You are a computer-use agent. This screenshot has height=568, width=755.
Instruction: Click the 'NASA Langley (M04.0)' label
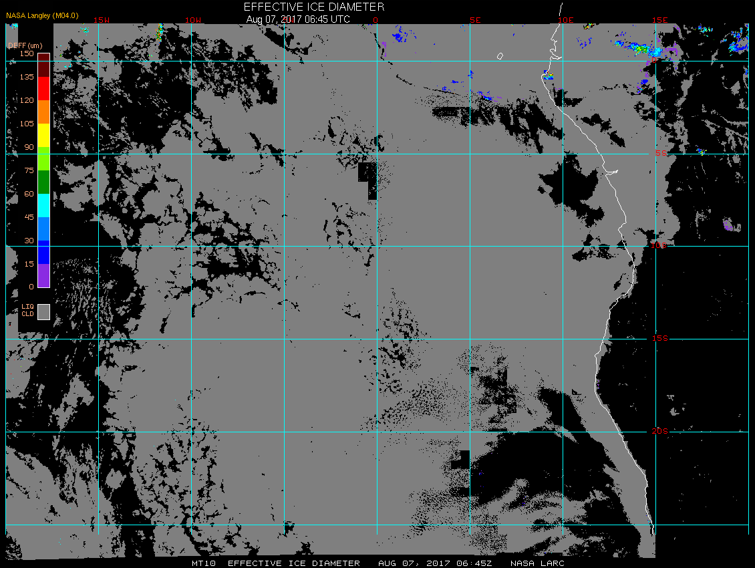click(x=42, y=15)
